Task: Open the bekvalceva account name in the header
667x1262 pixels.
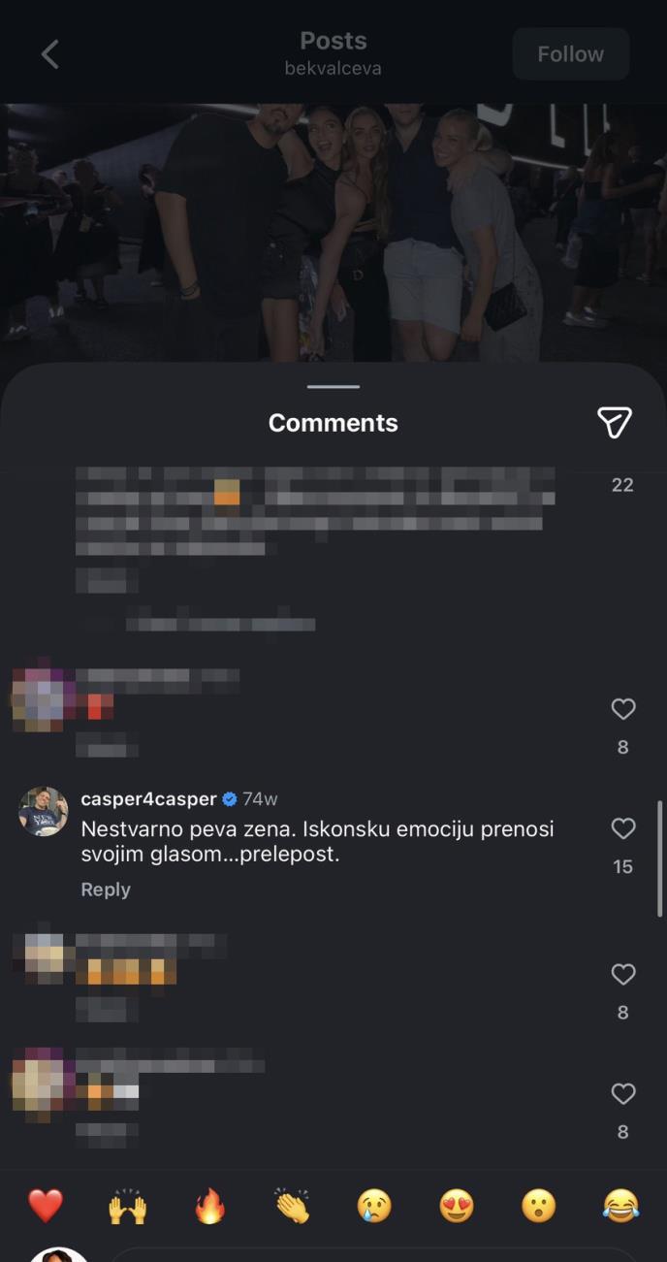Action: pos(333,69)
